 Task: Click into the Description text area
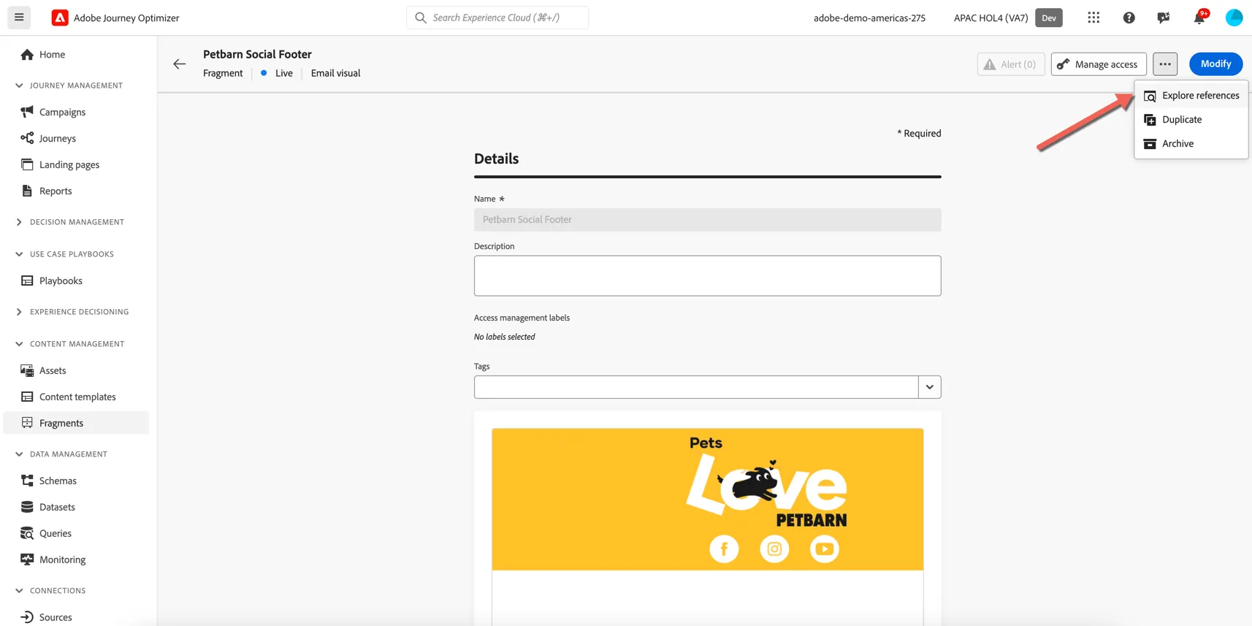(707, 275)
